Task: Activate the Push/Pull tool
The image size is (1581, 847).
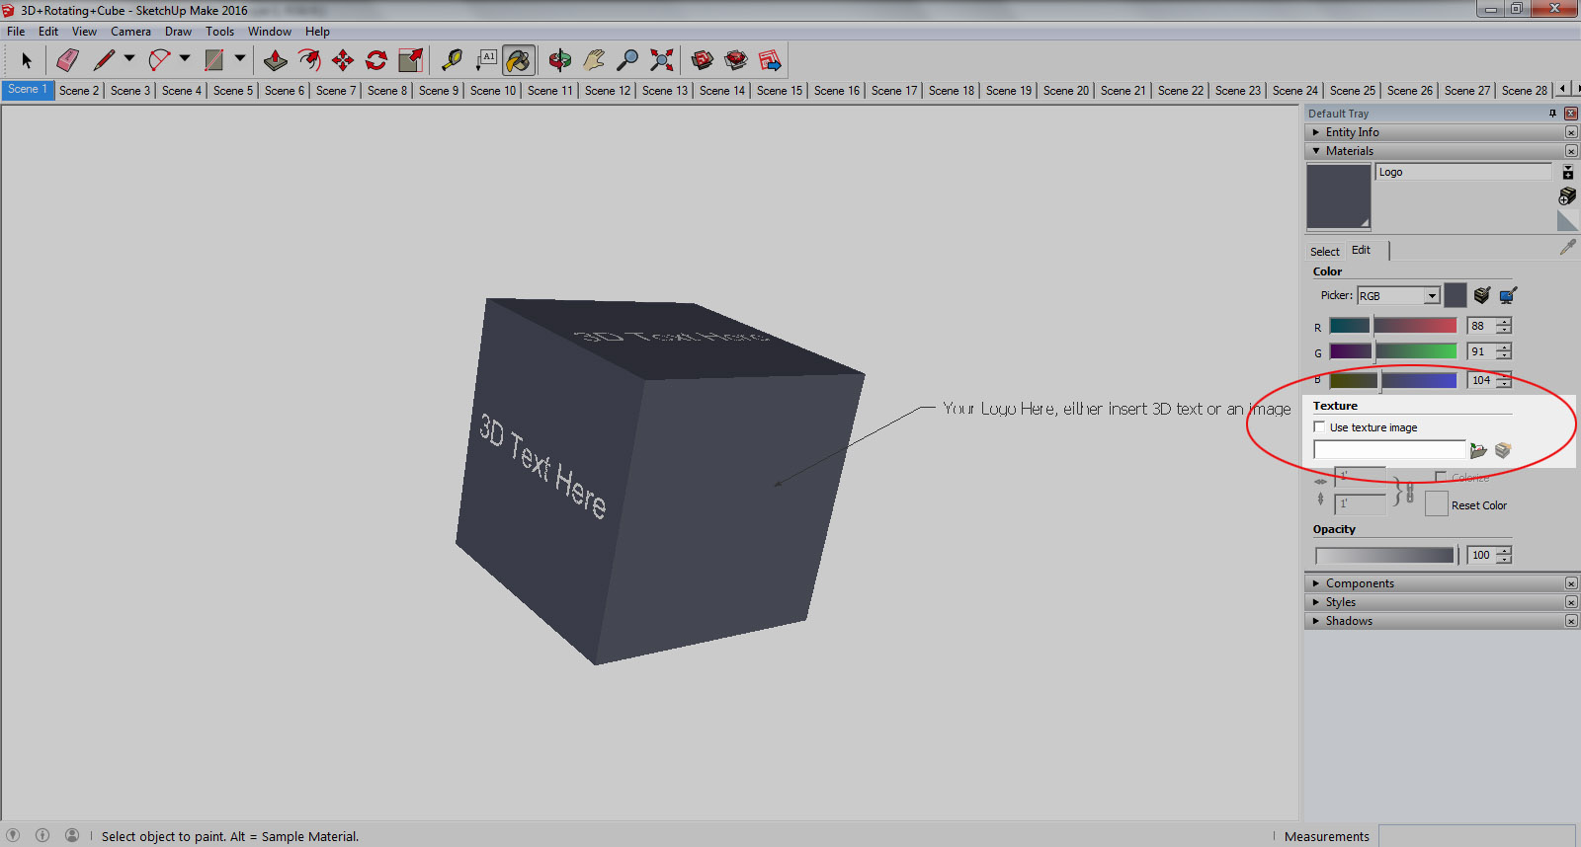Action: (x=276, y=61)
